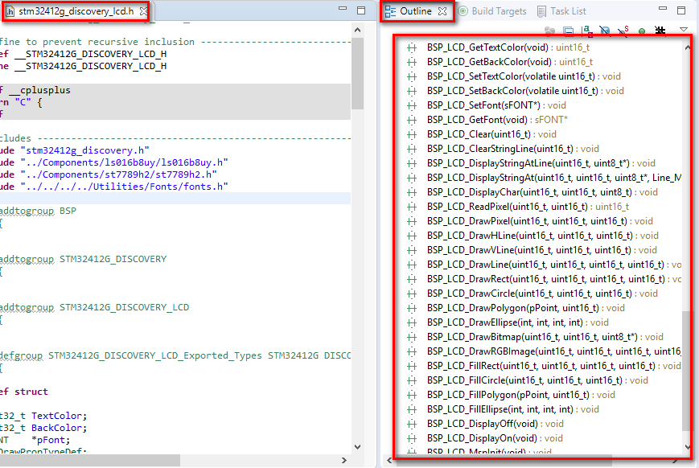This screenshot has height=468, width=699.
Task: Click the function icon beside BSP_LCD_DrawCircle
Action: 412,294
